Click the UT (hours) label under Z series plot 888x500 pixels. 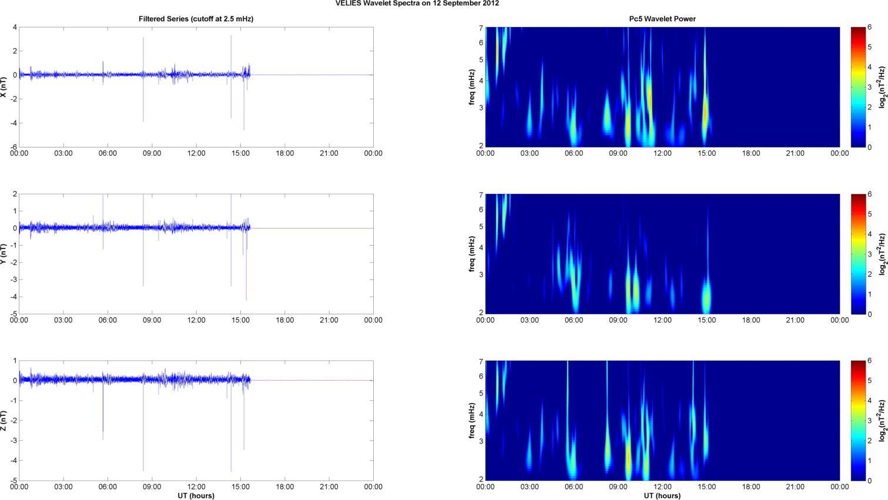click(196, 496)
